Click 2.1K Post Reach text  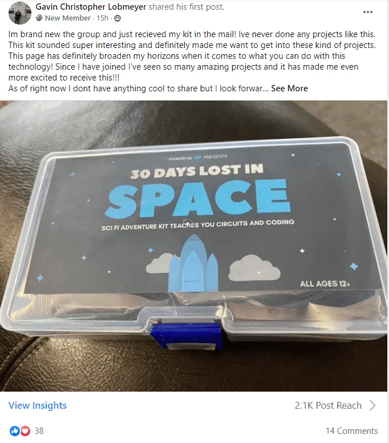[x=328, y=405]
